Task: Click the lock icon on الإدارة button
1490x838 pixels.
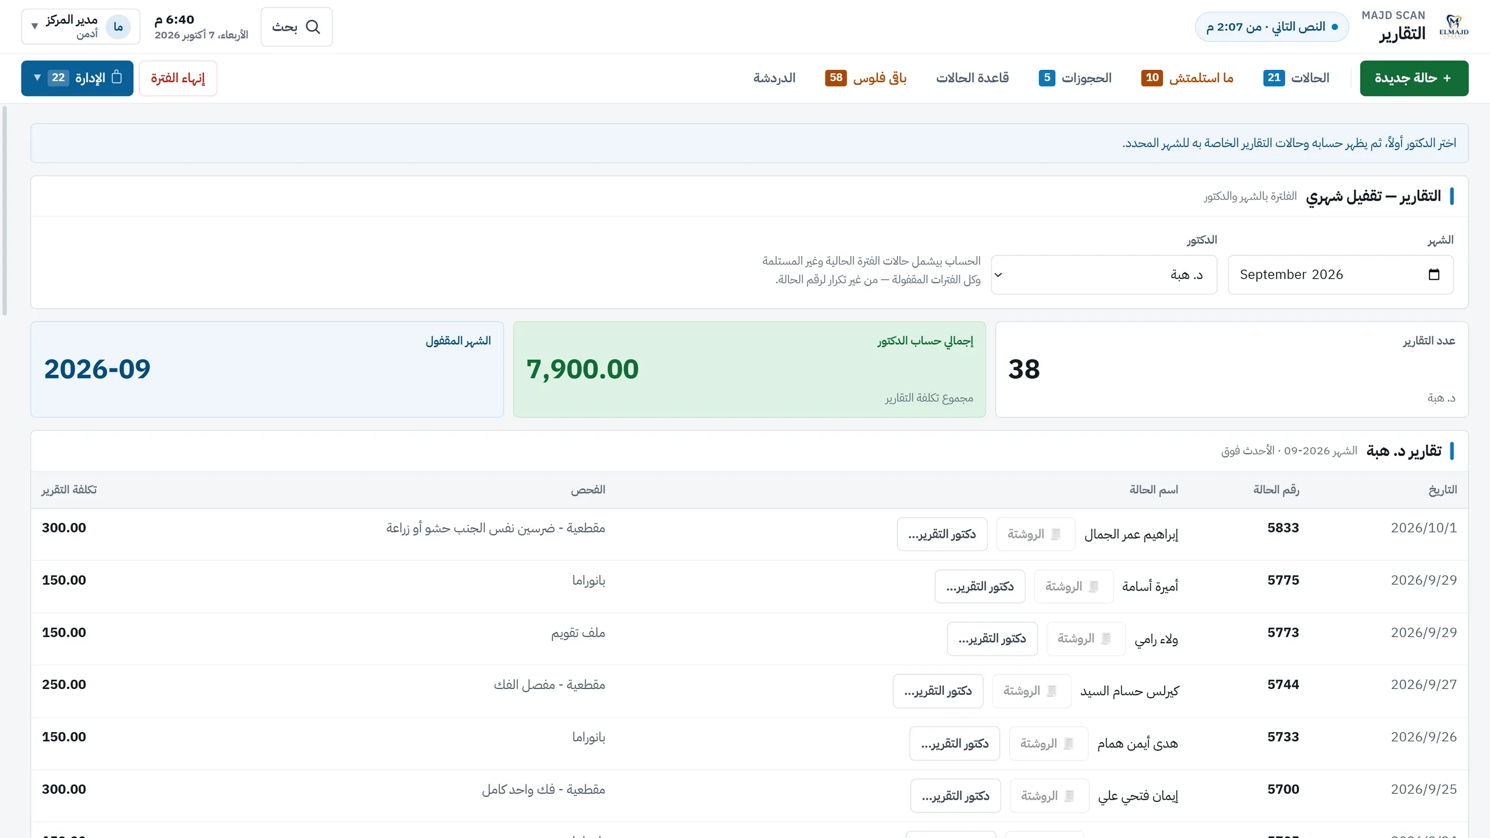Action: click(116, 77)
